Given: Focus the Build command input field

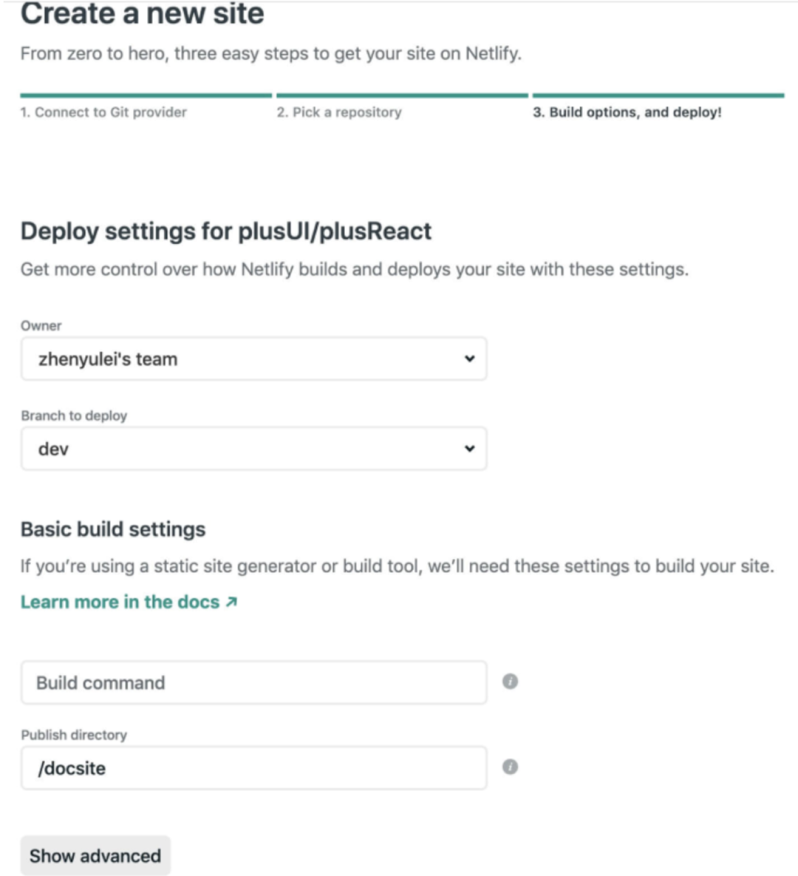Looking at the screenshot, I should click(253, 682).
